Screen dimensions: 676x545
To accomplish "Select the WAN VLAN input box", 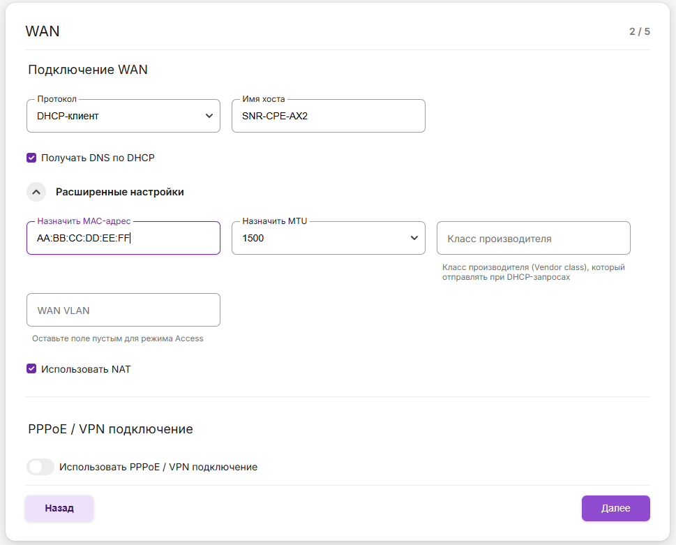I will pos(123,311).
